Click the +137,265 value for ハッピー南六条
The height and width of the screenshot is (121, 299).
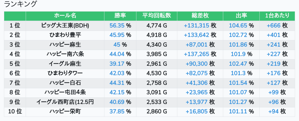point(196,54)
